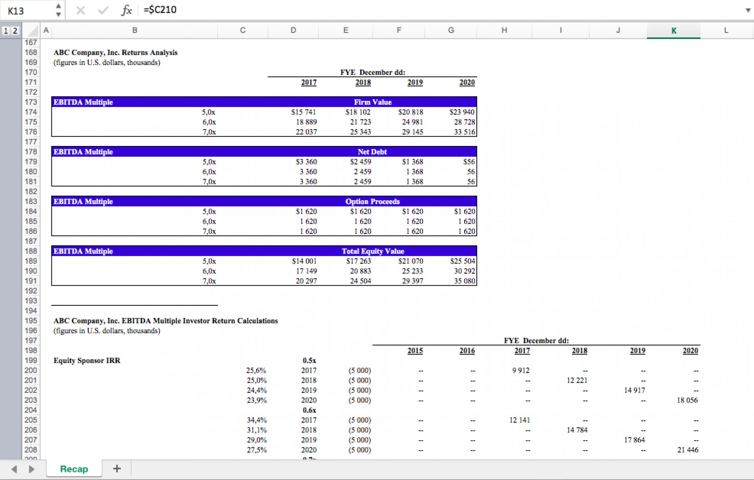This screenshot has width=754, height=480.
Task: Click the Equity Sponsor IRR label
Action: click(x=87, y=360)
